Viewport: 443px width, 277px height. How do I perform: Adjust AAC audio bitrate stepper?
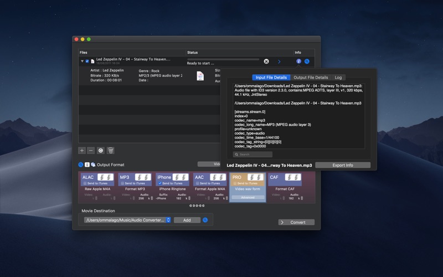(x=226, y=198)
